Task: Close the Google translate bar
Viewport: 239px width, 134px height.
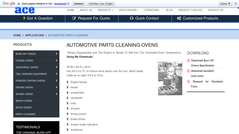Action: coord(236,4)
